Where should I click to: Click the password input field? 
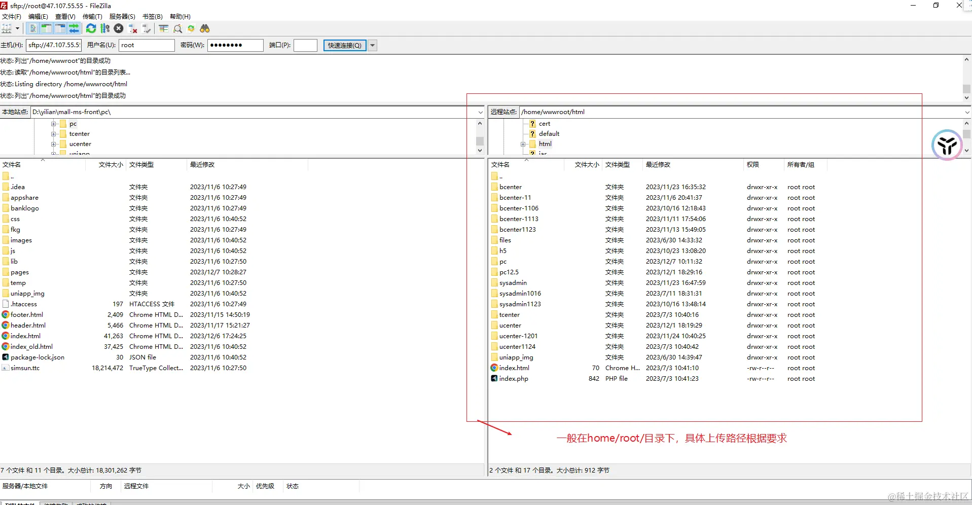point(235,45)
